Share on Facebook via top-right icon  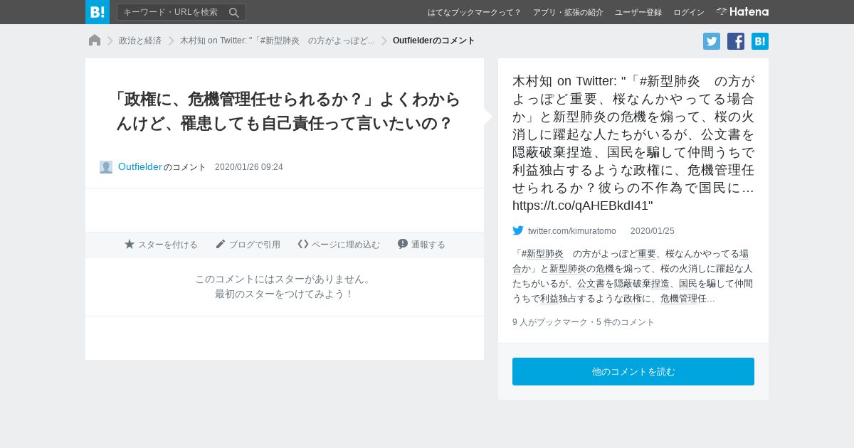tap(736, 41)
